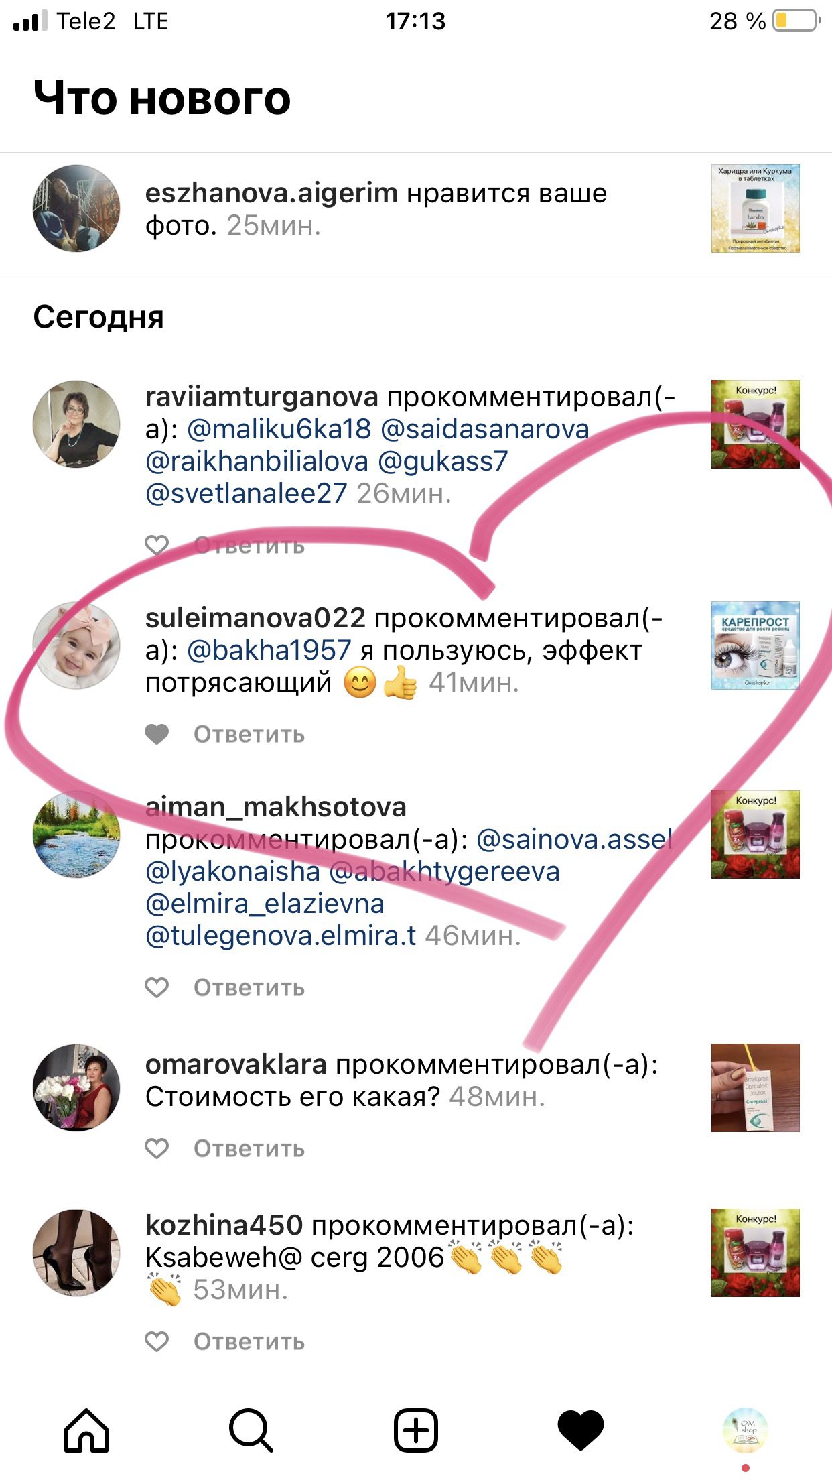Like raviiamturganova's comment with heart
This screenshot has height=1480, width=832.
click(x=157, y=546)
